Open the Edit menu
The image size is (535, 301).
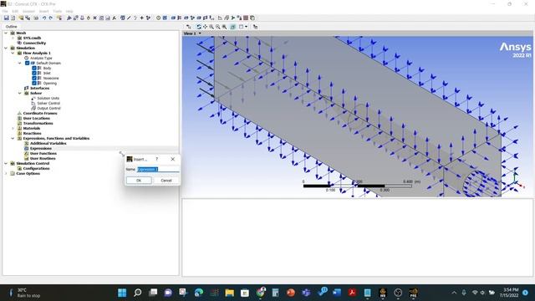point(15,11)
